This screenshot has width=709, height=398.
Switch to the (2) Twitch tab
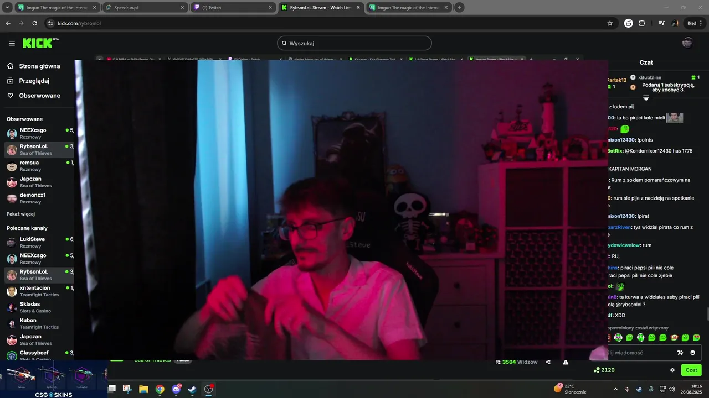click(x=233, y=8)
